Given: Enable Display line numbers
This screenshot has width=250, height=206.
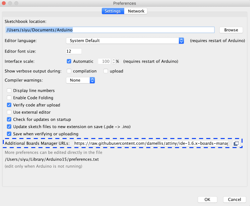Looking at the screenshot, I should pyautogui.click(x=9, y=90).
